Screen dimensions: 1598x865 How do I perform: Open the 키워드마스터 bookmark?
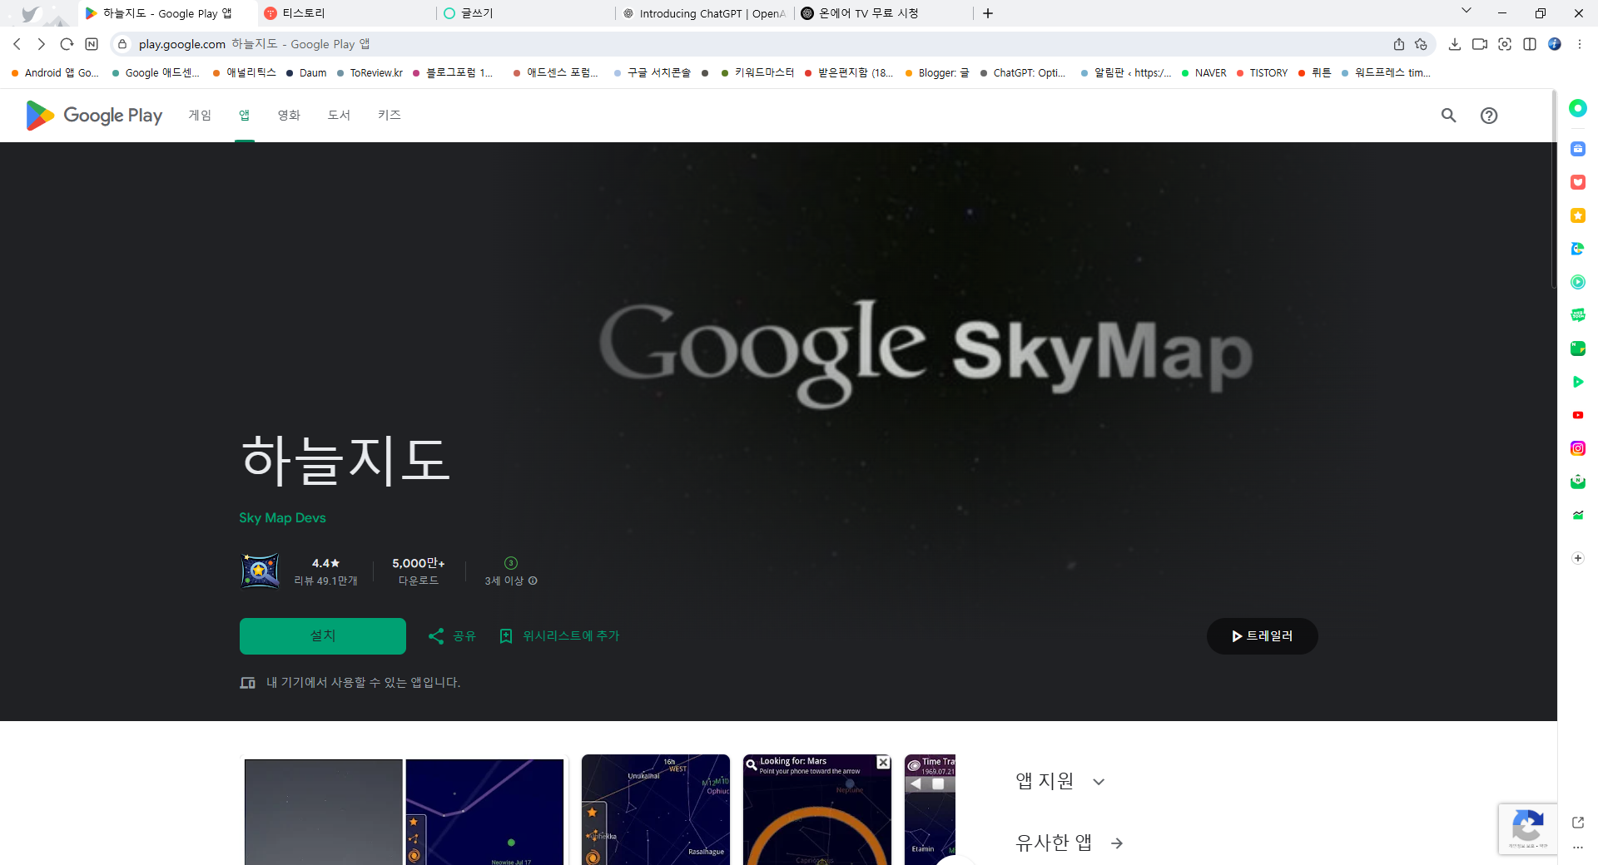[757, 73]
